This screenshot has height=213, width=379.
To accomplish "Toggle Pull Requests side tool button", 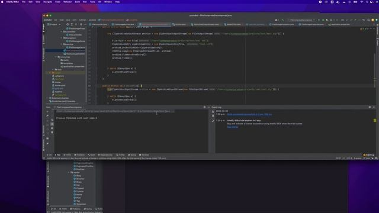I will coord(44,54).
